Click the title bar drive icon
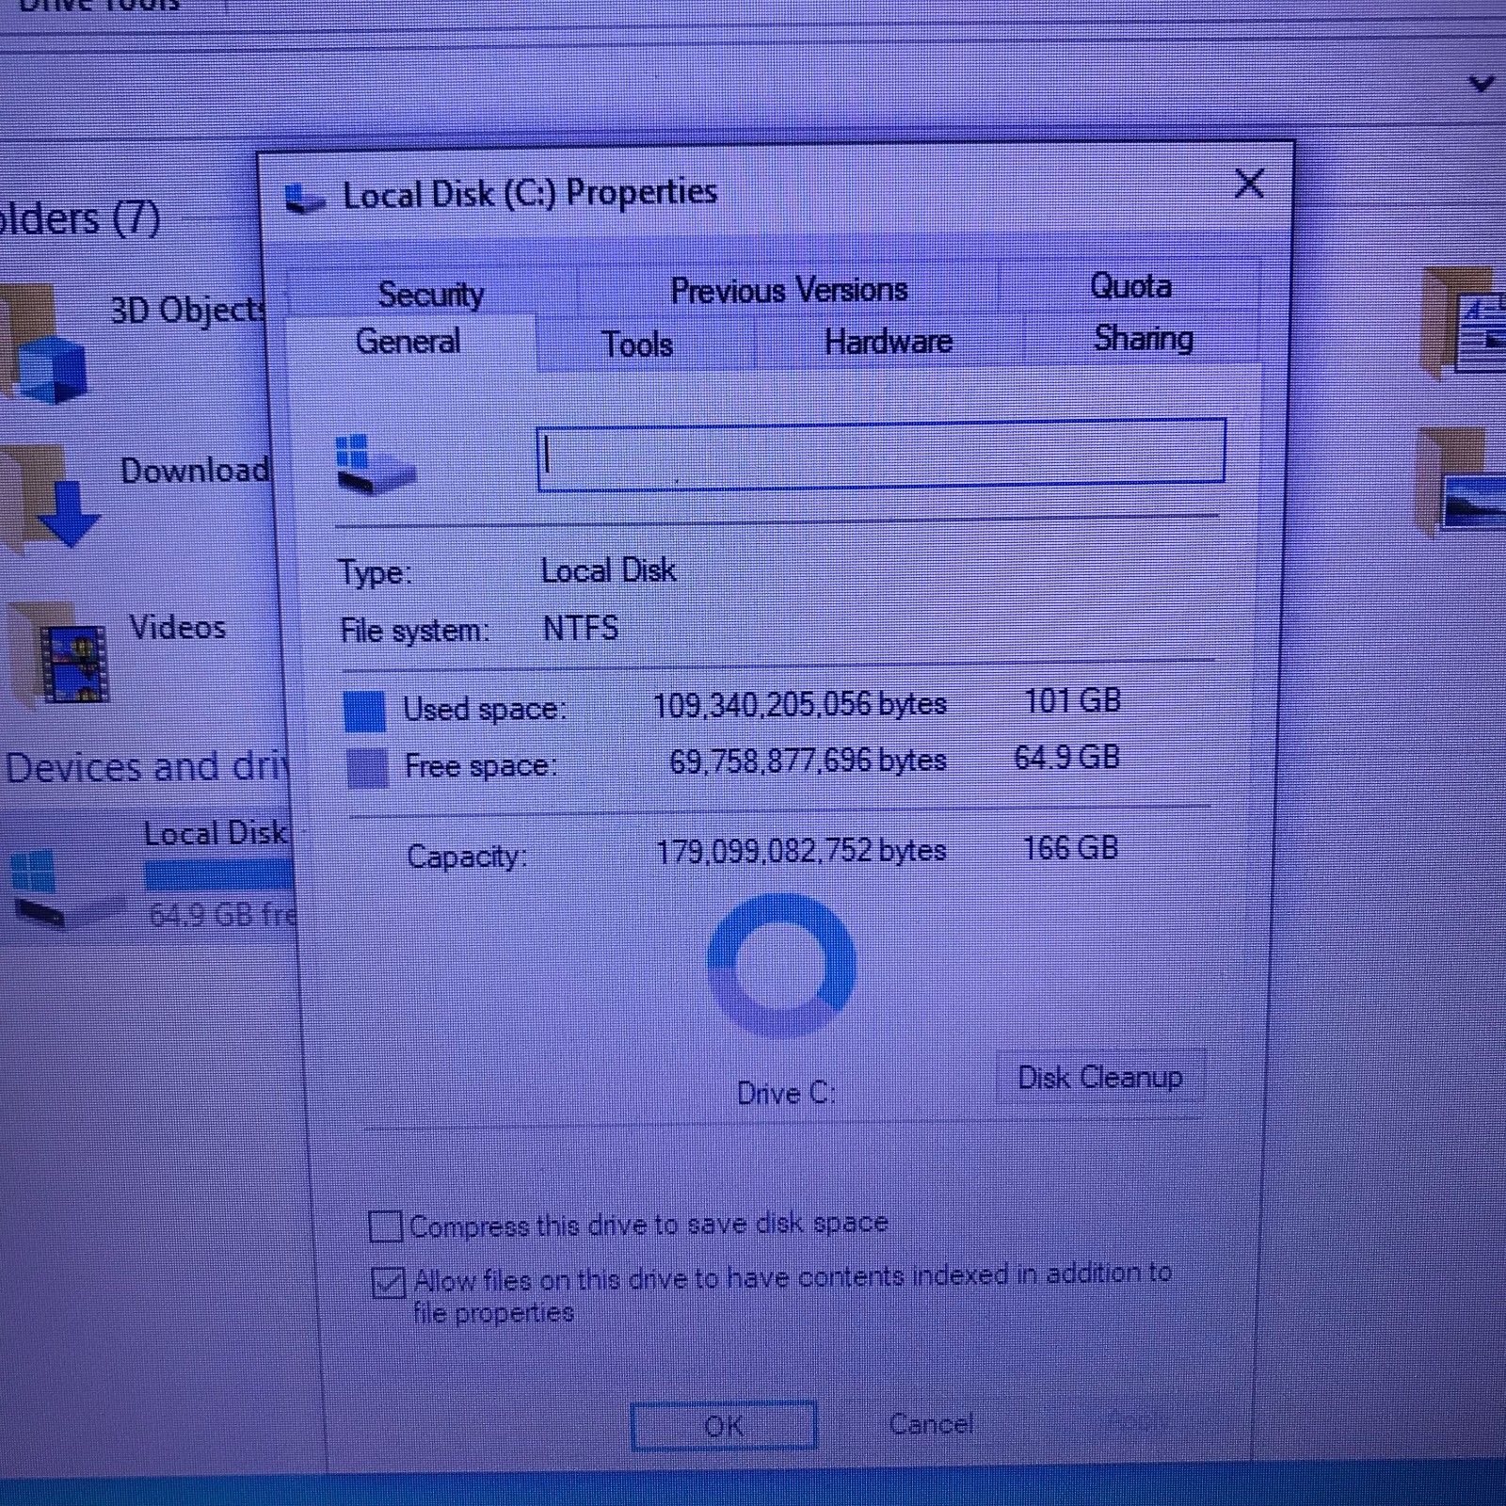 [305, 199]
